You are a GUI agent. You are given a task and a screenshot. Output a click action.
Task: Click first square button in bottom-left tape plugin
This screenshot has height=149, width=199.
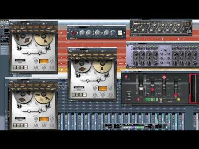[x=15, y=125]
